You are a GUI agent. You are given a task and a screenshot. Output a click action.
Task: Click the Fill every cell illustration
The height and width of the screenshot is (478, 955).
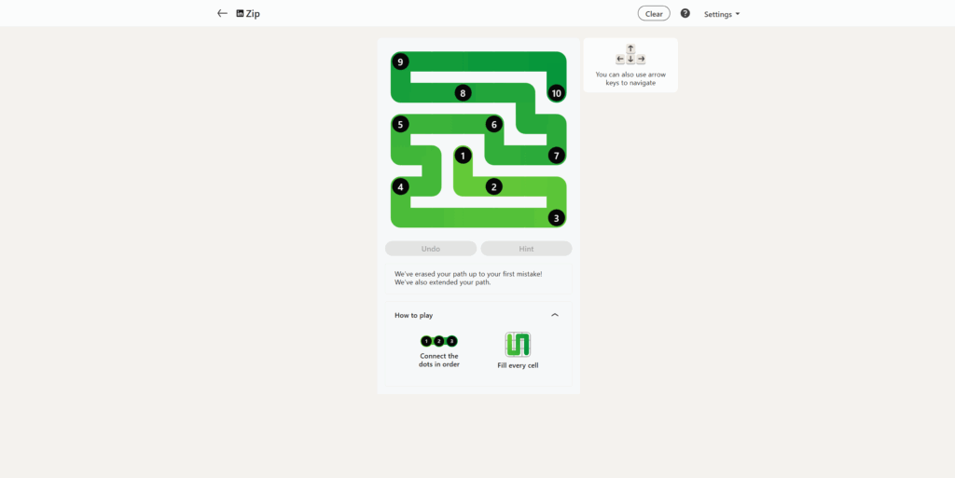518,344
